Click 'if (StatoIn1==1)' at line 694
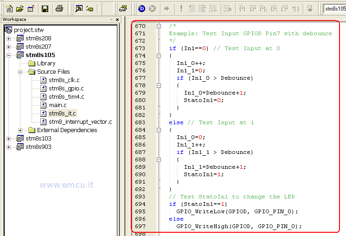346x236 pixels. [x=198, y=204]
